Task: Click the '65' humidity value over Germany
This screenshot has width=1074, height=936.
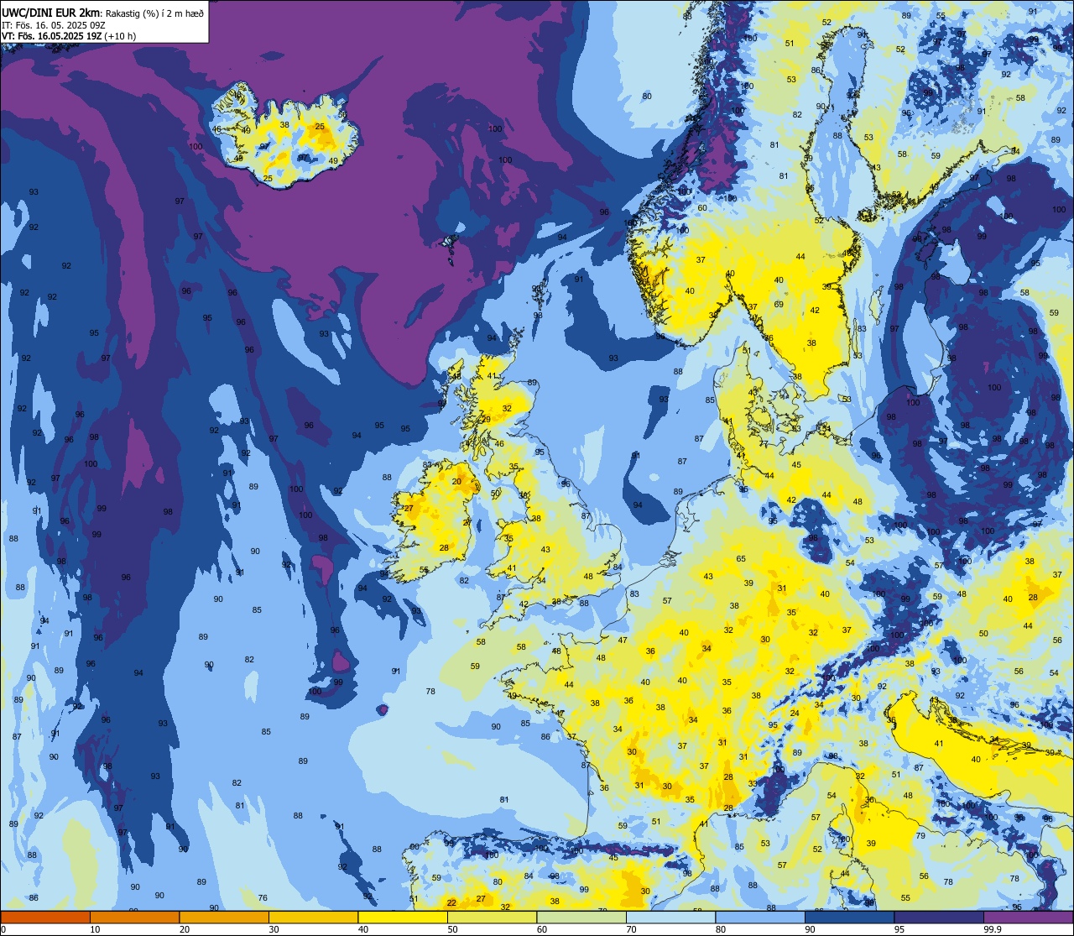Action: tap(741, 559)
